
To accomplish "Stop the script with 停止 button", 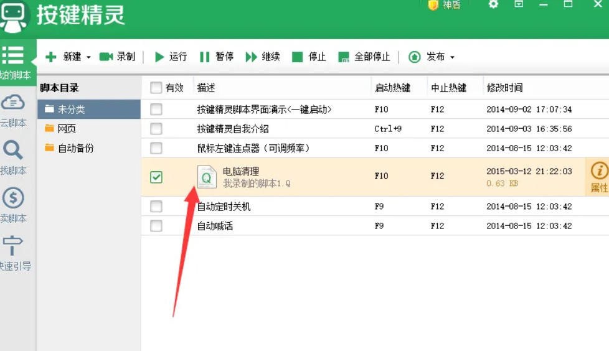I will (297, 57).
